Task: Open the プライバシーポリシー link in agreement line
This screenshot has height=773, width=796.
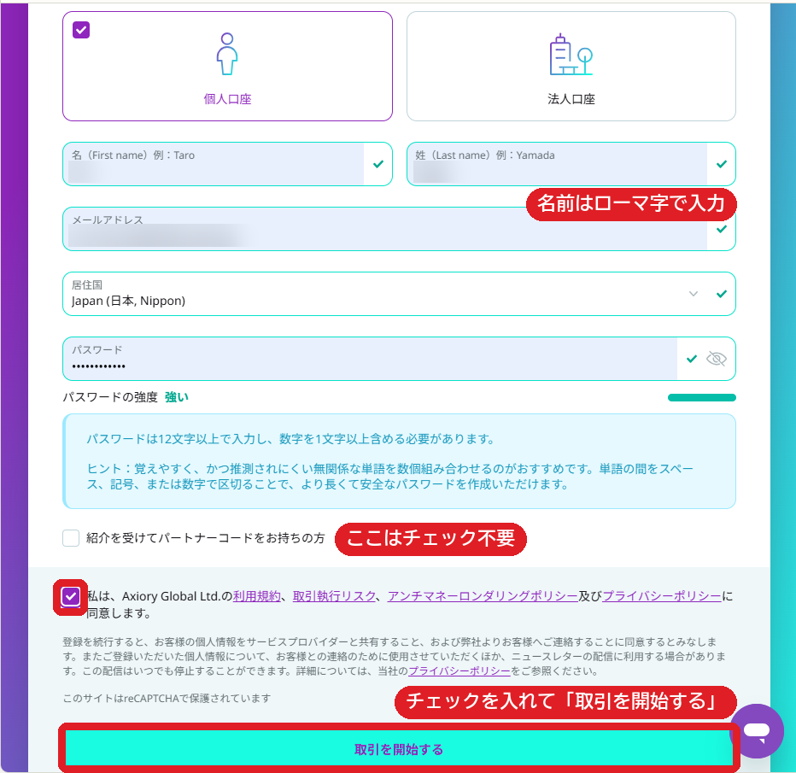Action: click(x=661, y=596)
